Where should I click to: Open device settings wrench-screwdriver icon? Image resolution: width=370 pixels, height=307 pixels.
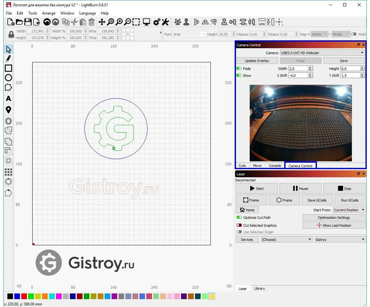[x=165, y=22]
